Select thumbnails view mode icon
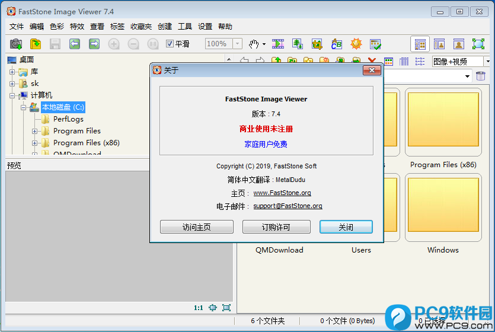Viewport: 495px width, 332px height. [388, 61]
